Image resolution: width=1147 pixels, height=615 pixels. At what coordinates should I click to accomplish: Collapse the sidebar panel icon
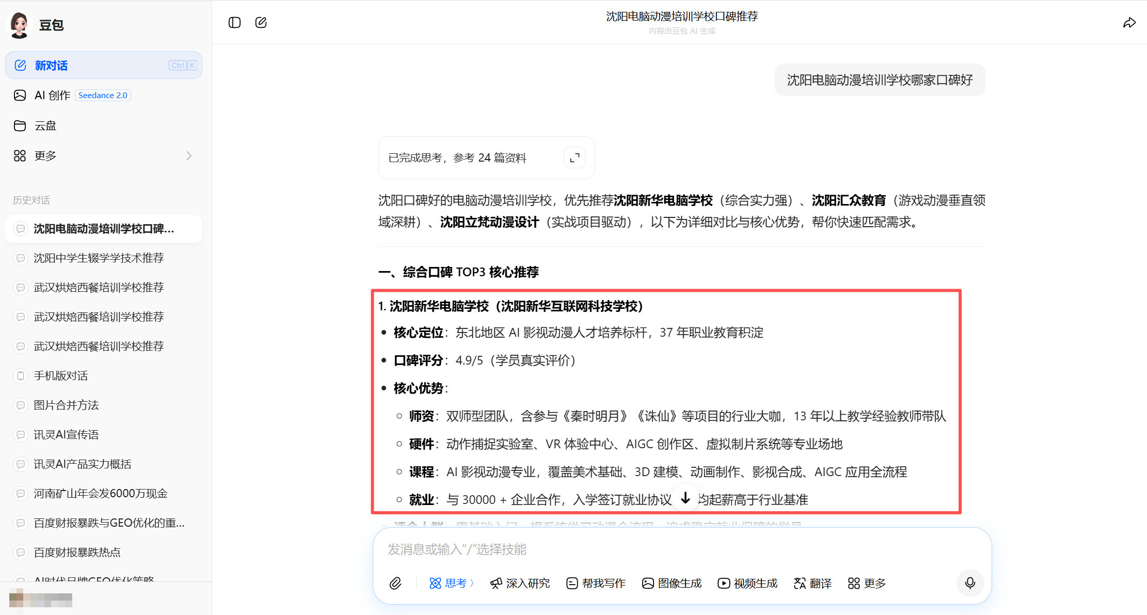click(x=234, y=22)
